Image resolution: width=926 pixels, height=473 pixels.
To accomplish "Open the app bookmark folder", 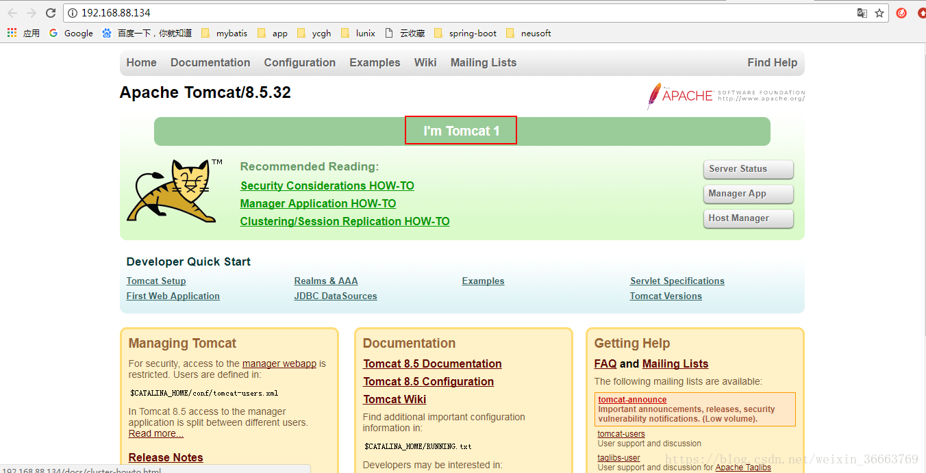I will pos(273,33).
